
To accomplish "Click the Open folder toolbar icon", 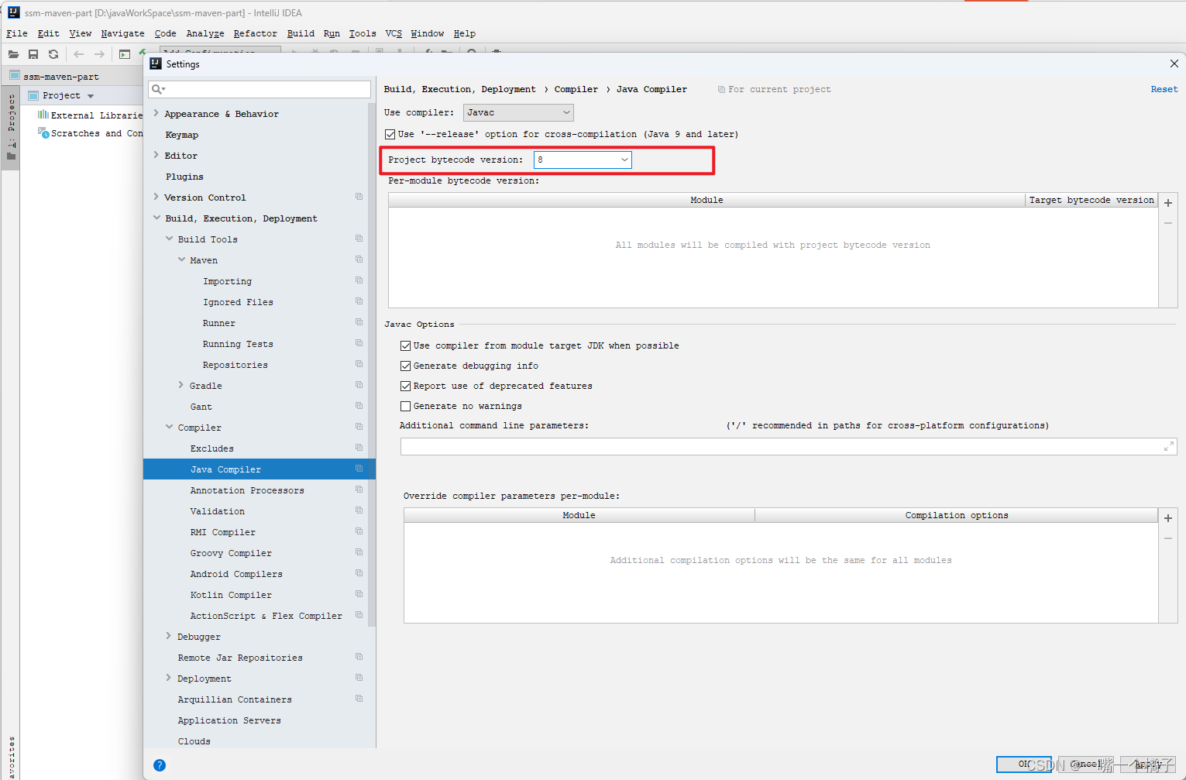I will click(13, 54).
